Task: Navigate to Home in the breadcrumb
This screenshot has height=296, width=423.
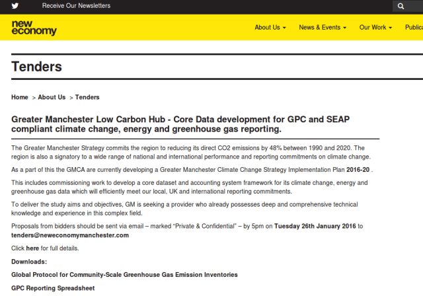Action: click(x=20, y=97)
